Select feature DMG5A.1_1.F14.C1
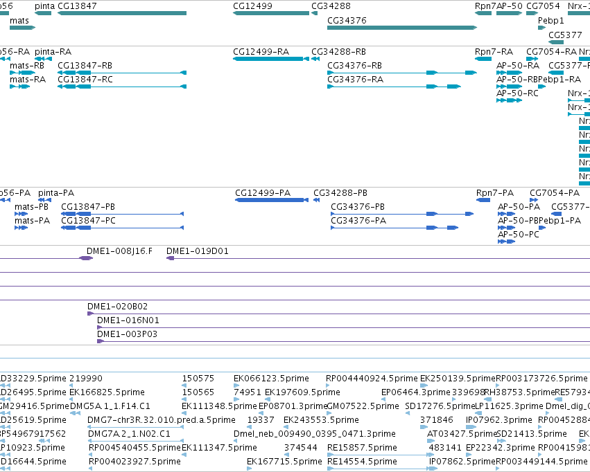The width and height of the screenshot is (590, 472). (75, 413)
